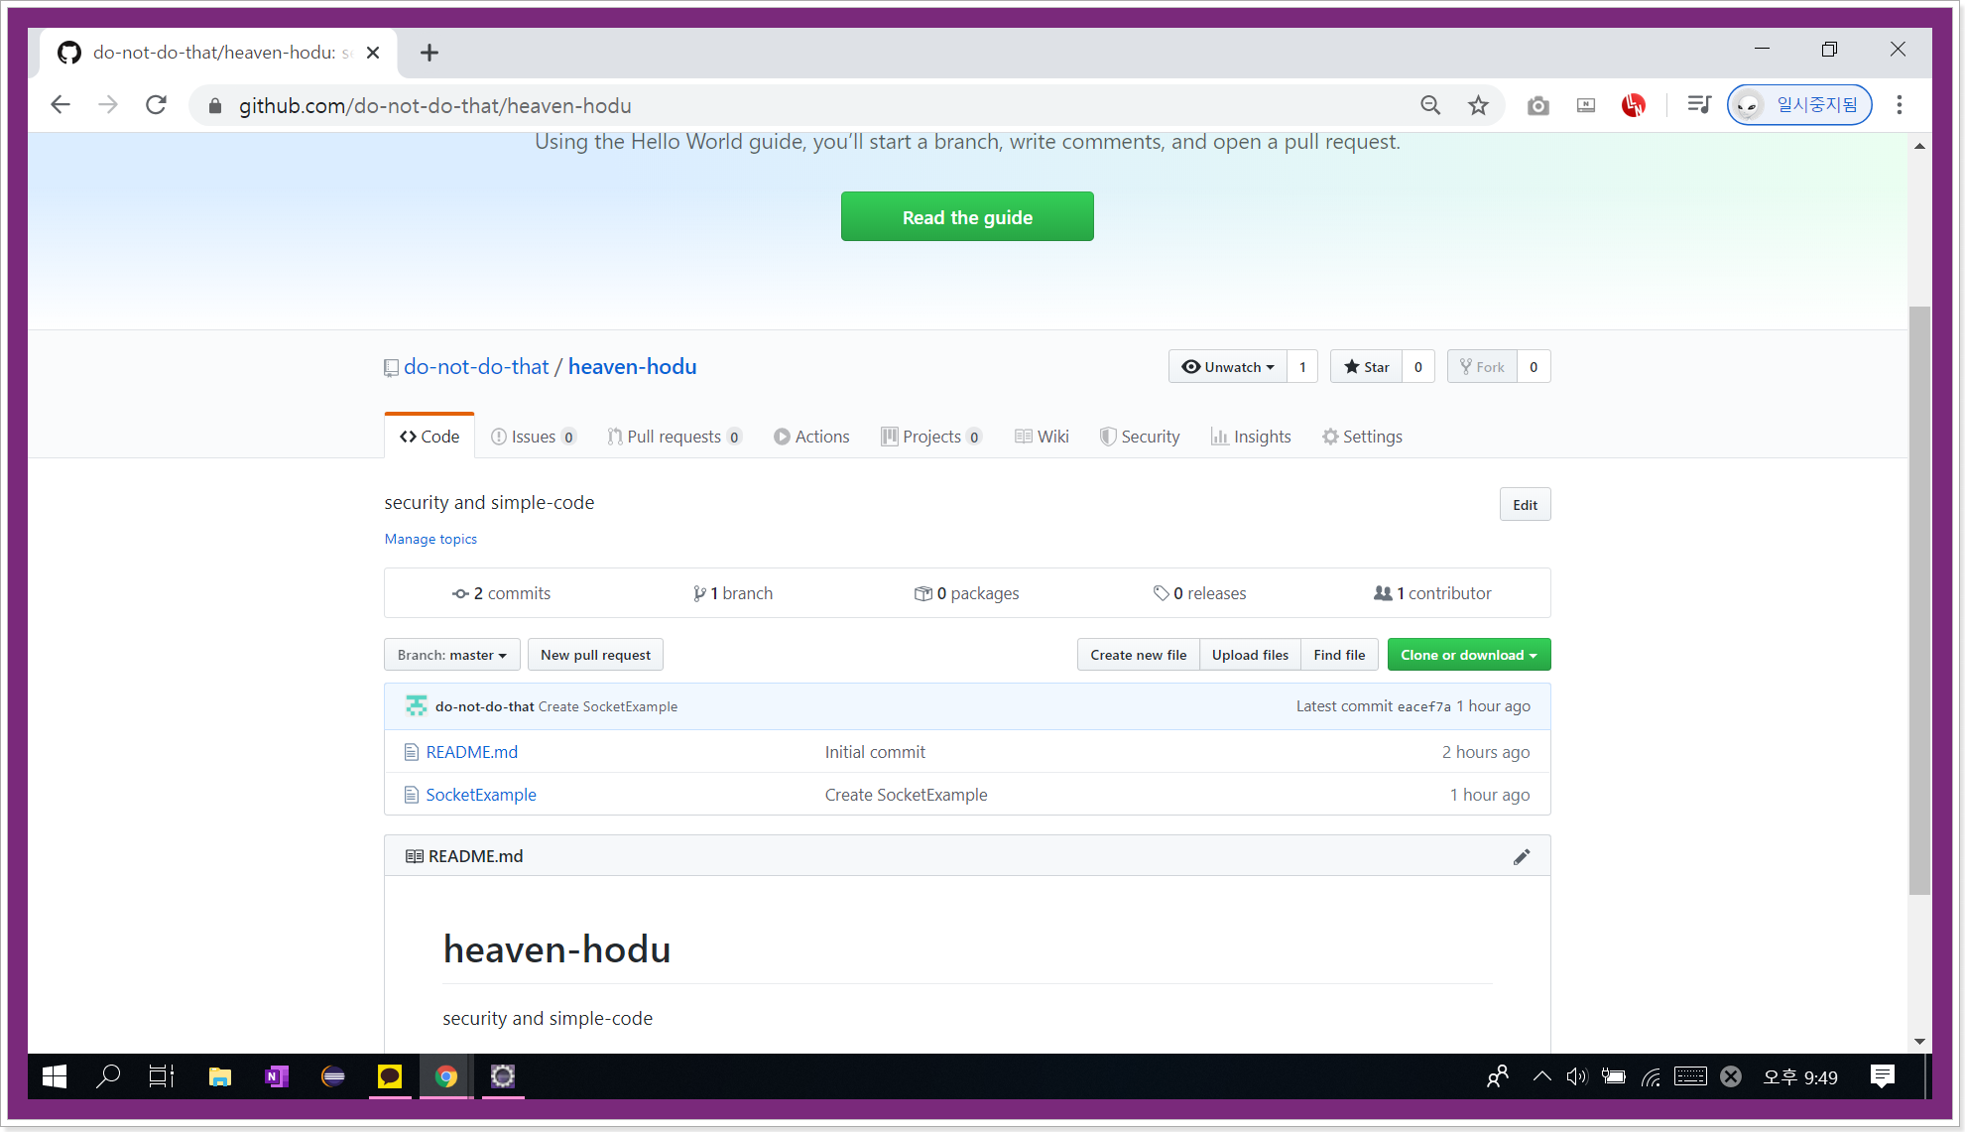Viewport: 1965px width, 1132px height.
Task: Bookmark this page with the star icon
Action: tap(1478, 105)
